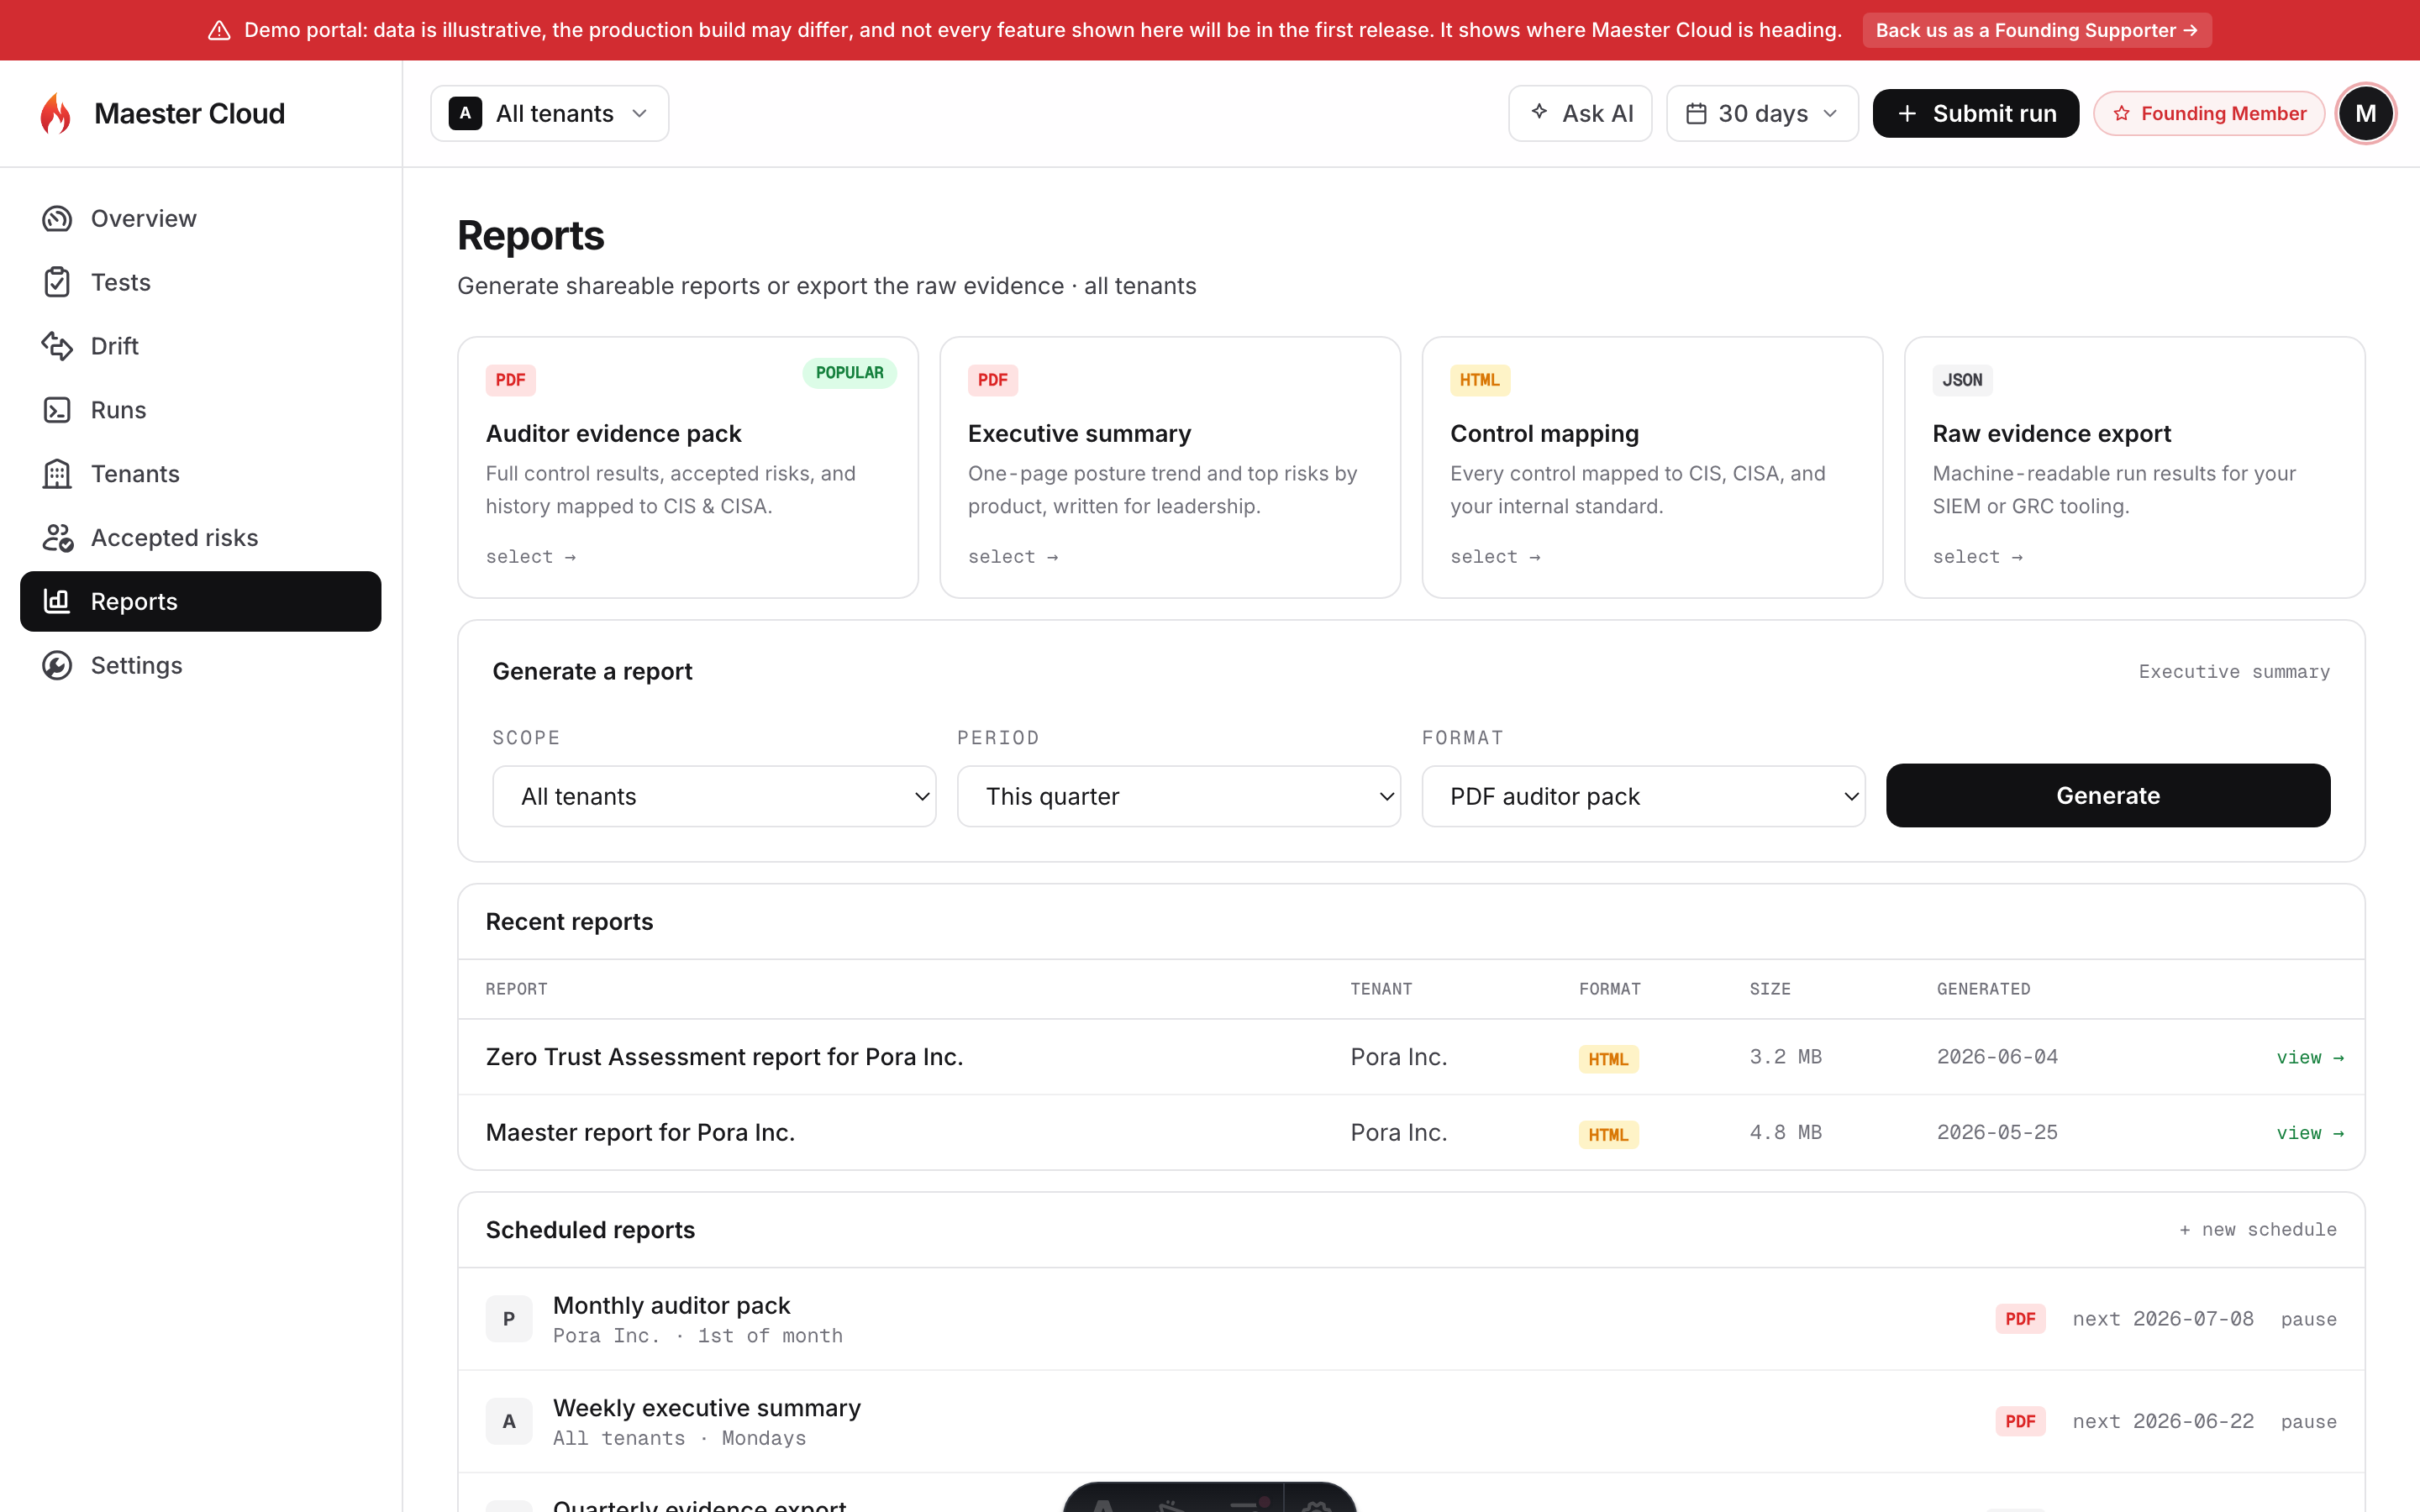Expand the 30 days range chevron

1831,113
